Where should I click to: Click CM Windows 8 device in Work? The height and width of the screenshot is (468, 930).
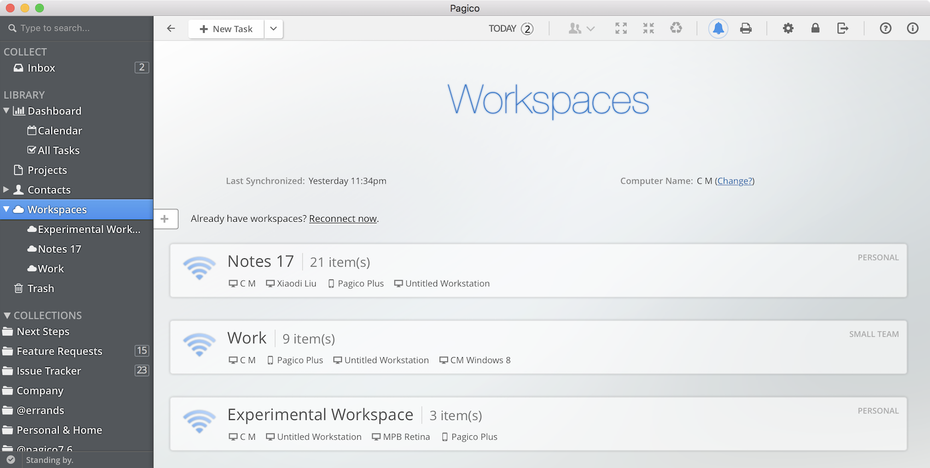pos(475,360)
